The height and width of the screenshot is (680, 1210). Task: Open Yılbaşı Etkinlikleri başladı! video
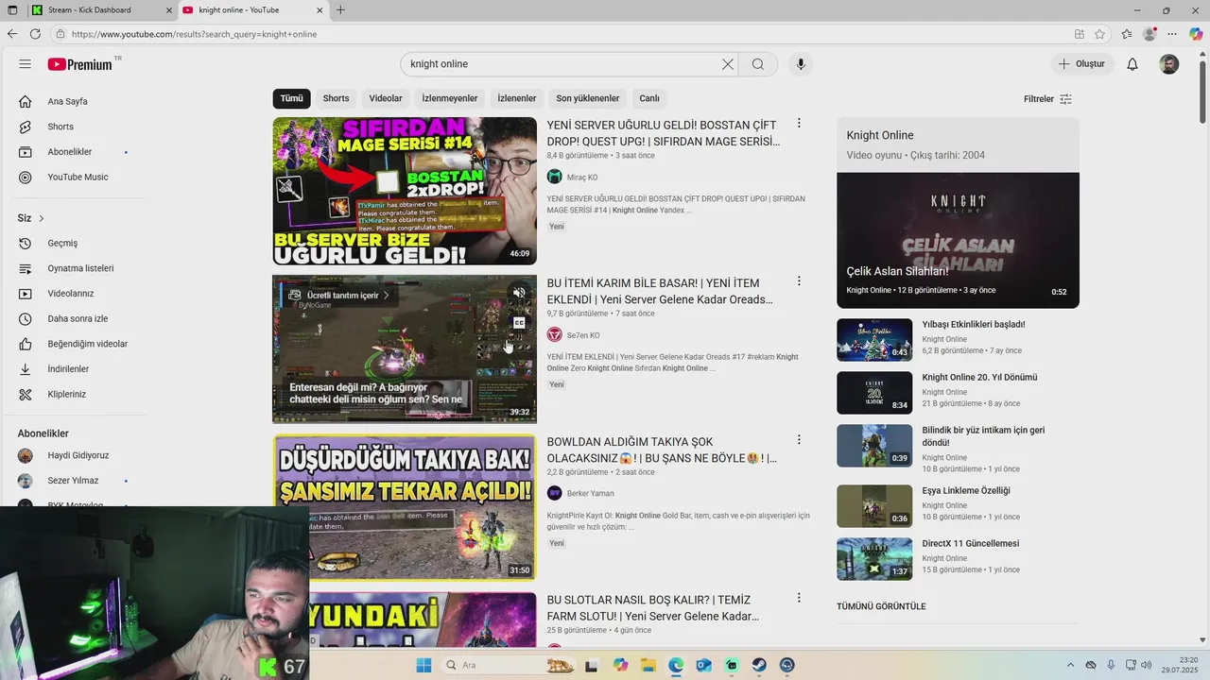pyautogui.click(x=974, y=324)
